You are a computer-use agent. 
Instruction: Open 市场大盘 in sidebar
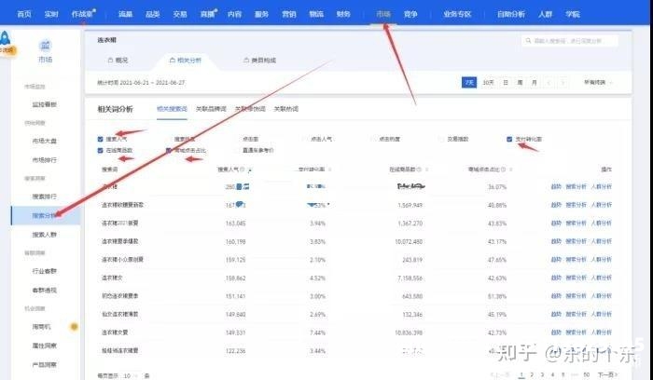click(x=44, y=141)
